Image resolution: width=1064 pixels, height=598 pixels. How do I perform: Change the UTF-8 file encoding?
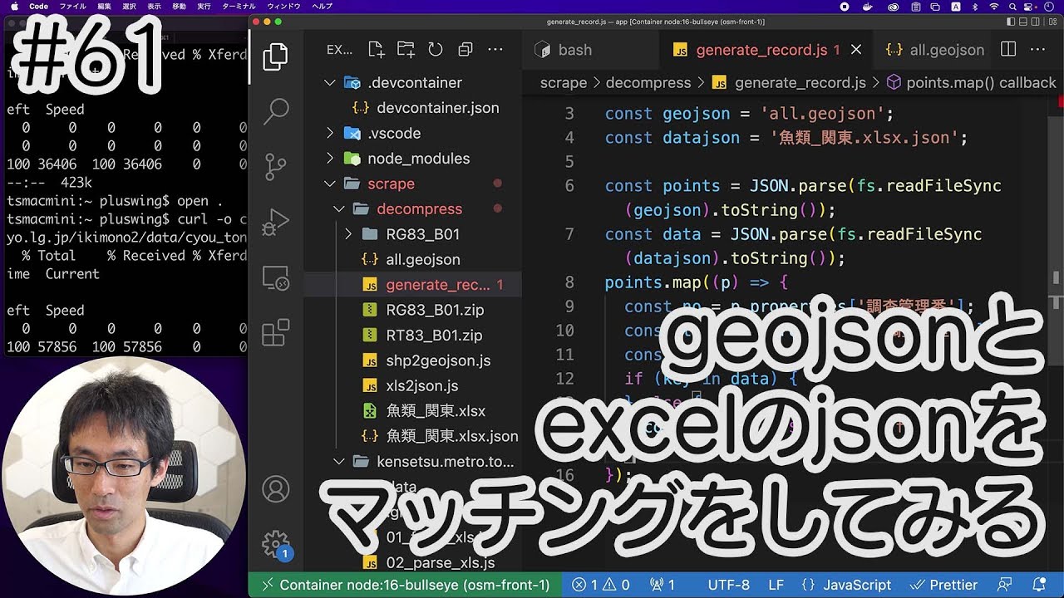click(x=728, y=585)
